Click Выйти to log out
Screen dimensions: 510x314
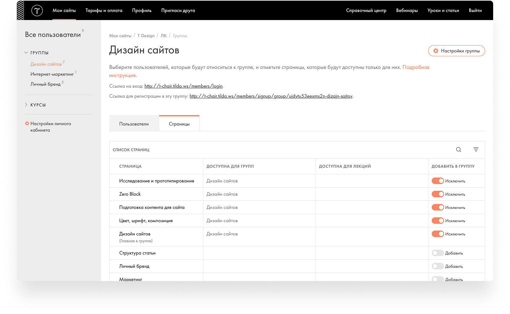475,10
